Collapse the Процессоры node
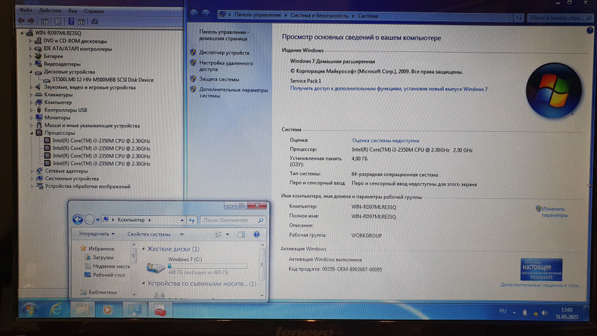 coord(32,133)
